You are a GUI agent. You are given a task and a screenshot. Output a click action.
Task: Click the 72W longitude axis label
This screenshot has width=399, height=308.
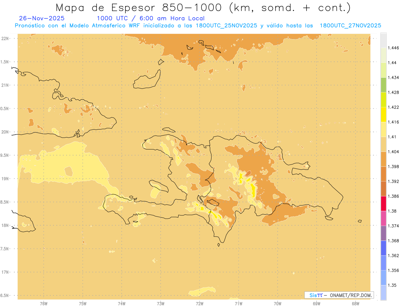199,303
